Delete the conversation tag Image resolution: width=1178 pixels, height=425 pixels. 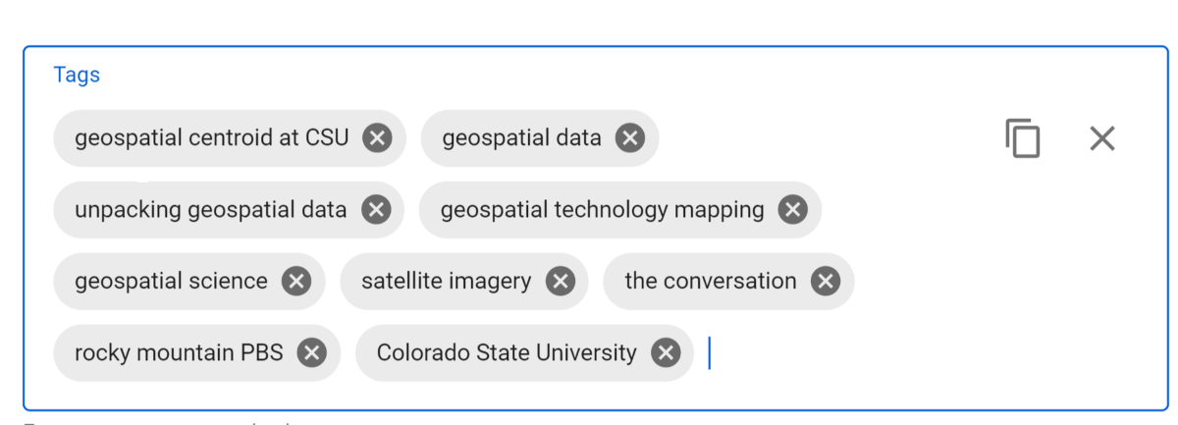tap(826, 282)
